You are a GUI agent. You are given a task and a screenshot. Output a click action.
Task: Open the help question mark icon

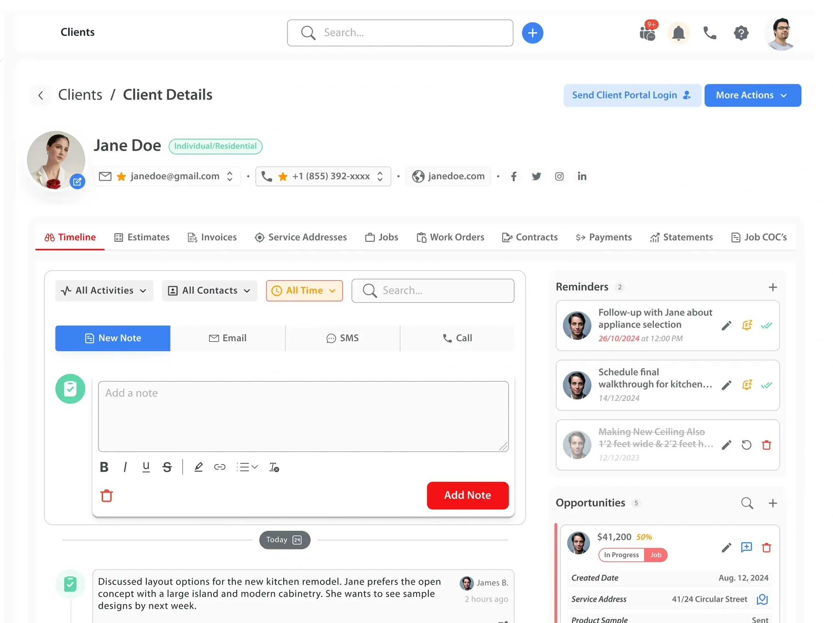pos(741,33)
